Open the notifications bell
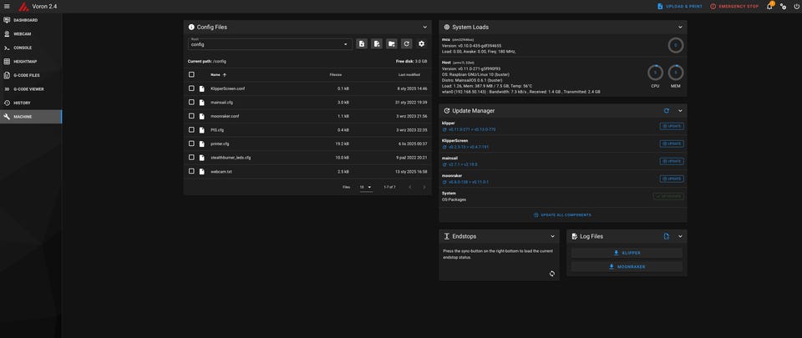Viewport: 802px width, 338px height. pyautogui.click(x=769, y=6)
